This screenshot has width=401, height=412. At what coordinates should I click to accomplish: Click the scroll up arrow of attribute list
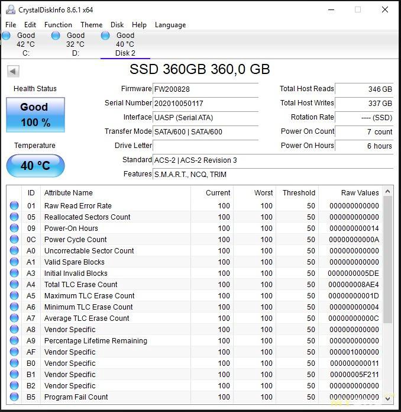point(388,192)
